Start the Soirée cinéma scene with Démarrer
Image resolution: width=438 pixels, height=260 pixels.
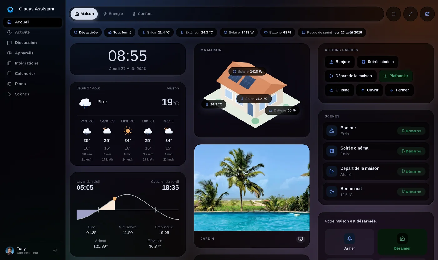411,151
